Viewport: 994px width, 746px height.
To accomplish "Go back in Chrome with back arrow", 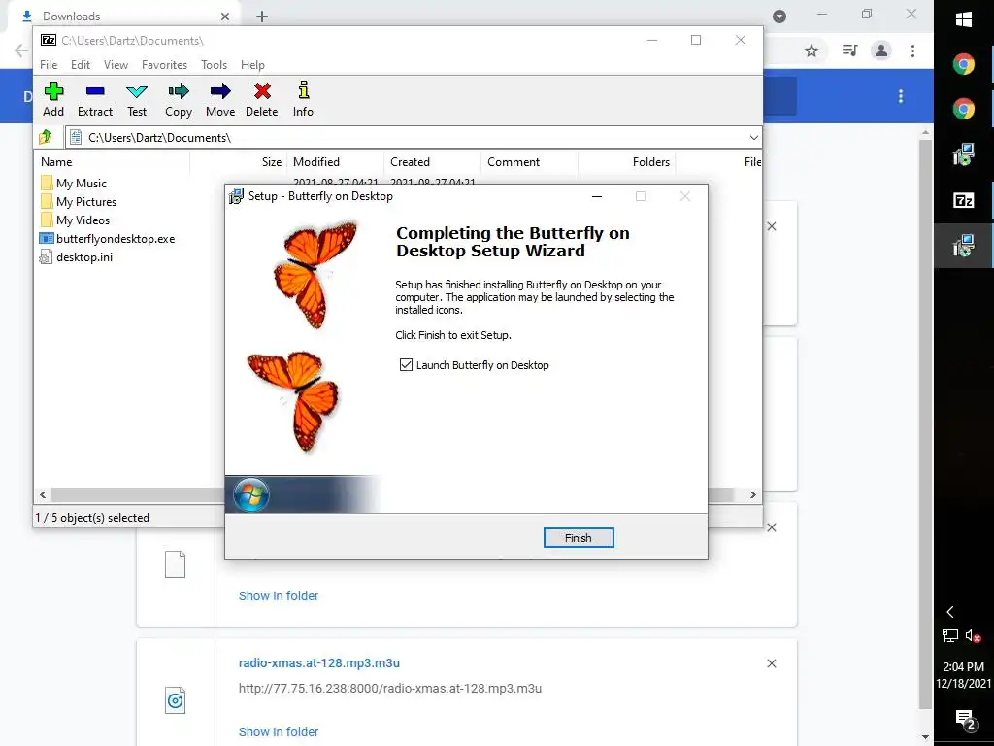I will pyautogui.click(x=21, y=51).
